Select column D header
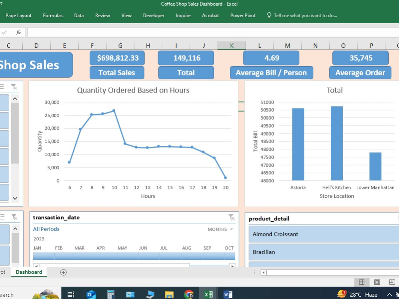 36,45
